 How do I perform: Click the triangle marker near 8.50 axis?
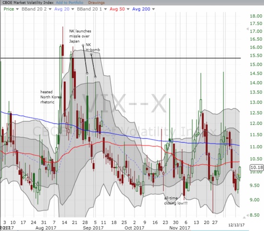pos(248,215)
